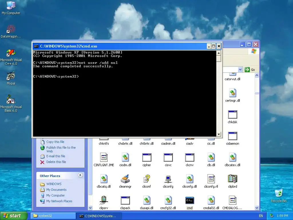
Task: Switch to system32 taskbar button
Action: [x=53, y=216]
